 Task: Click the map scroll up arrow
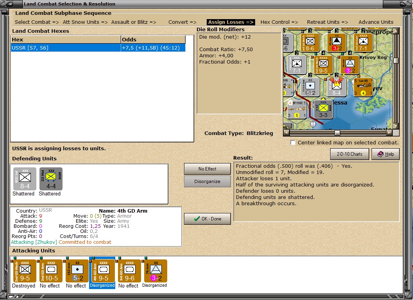pyautogui.click(x=396, y=30)
